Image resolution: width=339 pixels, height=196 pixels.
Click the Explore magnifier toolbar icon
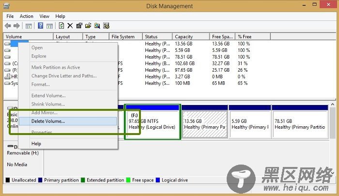[97, 26]
